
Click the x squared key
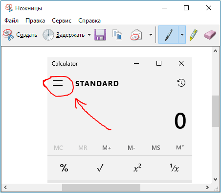click(x=137, y=168)
